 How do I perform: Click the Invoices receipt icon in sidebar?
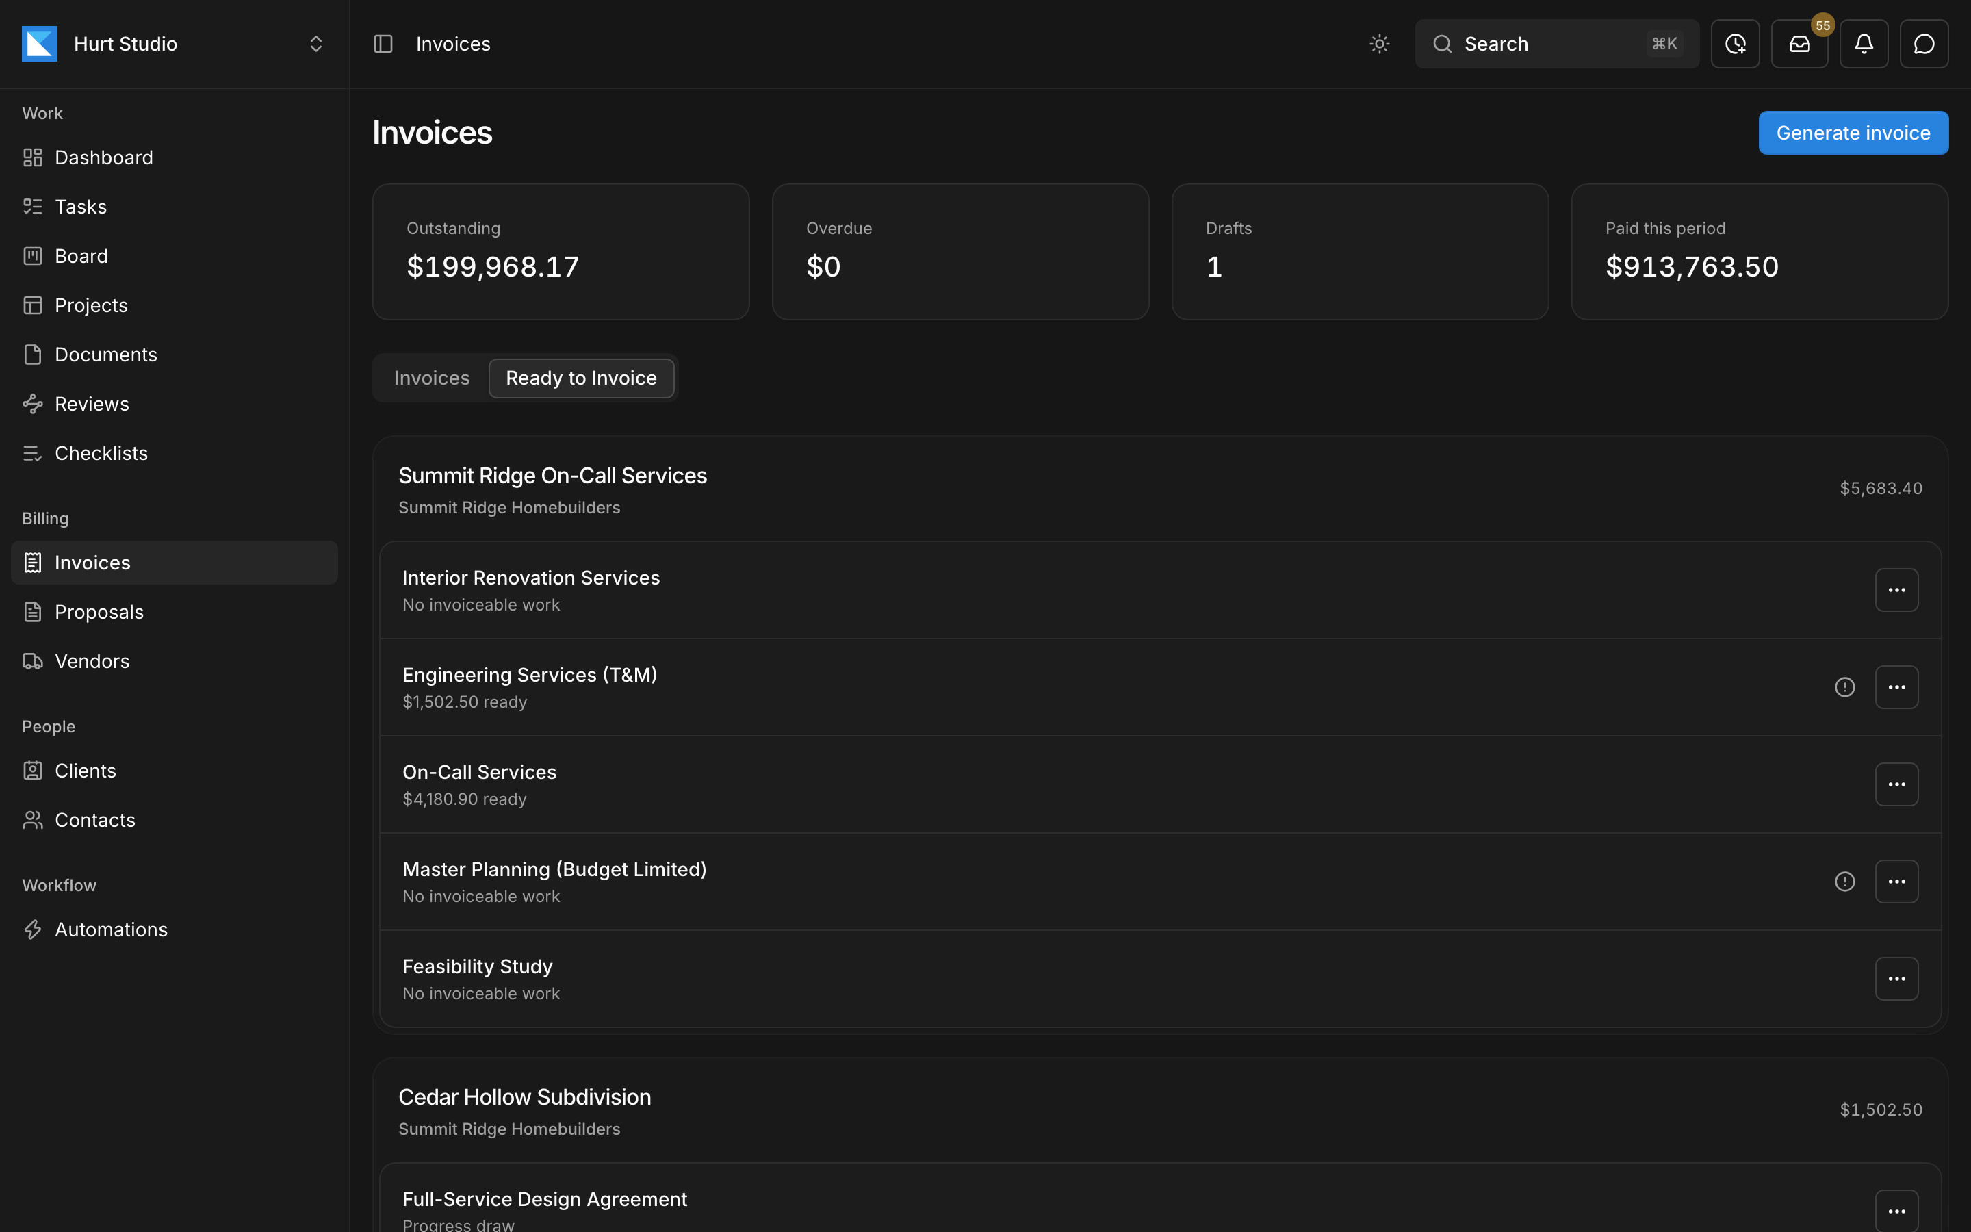[x=33, y=563]
